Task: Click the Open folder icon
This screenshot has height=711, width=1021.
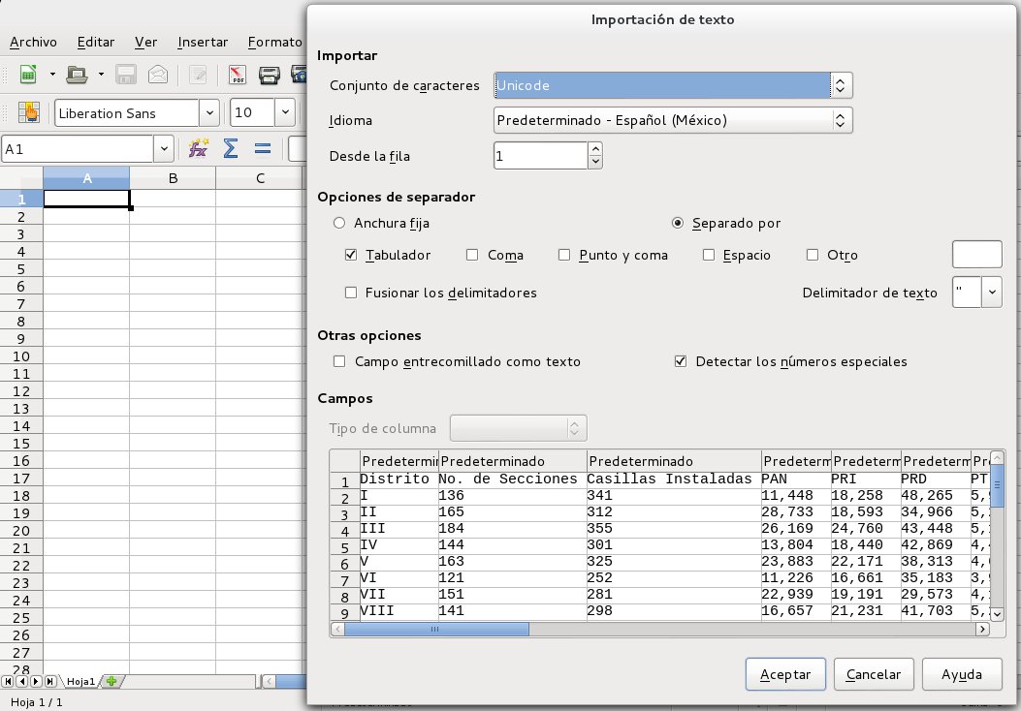Action: (78, 75)
